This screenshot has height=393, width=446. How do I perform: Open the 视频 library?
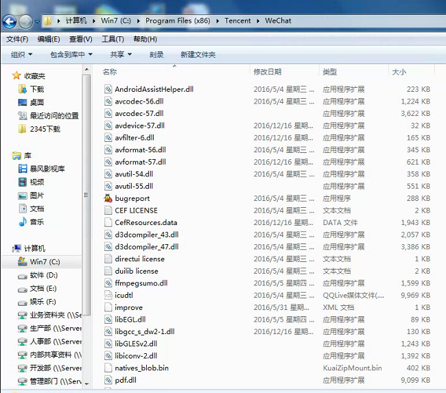coord(37,182)
